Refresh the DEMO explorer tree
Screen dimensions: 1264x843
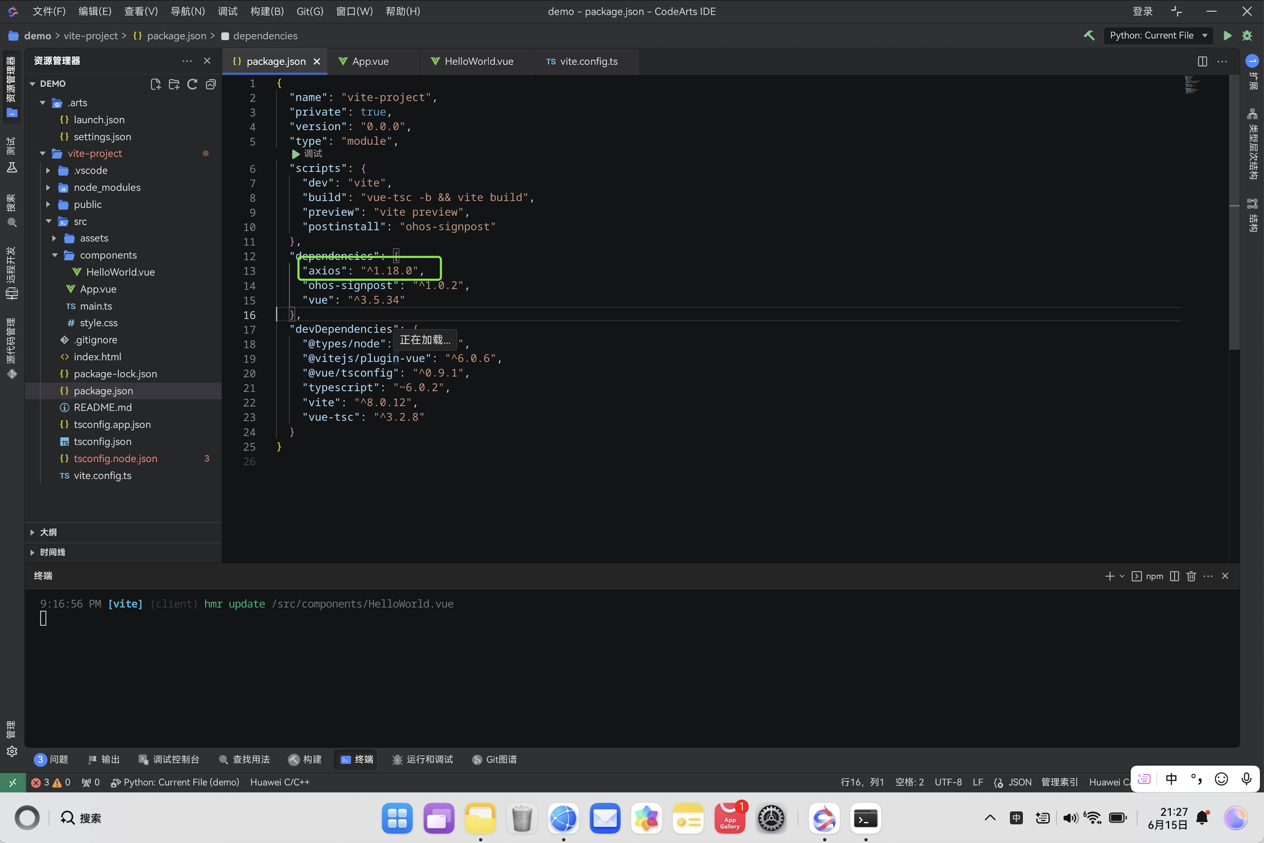(192, 84)
